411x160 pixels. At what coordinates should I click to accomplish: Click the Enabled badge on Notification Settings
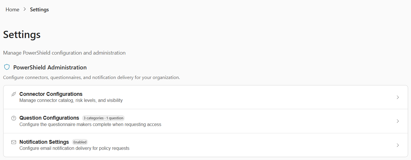pos(80,142)
